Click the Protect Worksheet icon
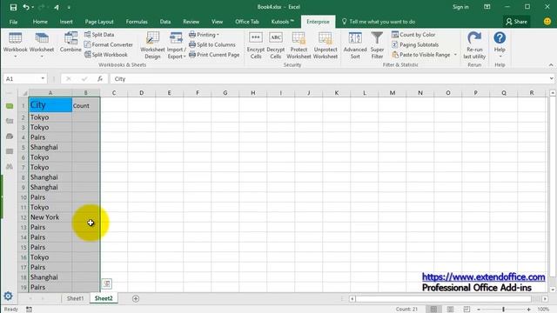Viewport: 557px width, 313px height. tap(299, 45)
